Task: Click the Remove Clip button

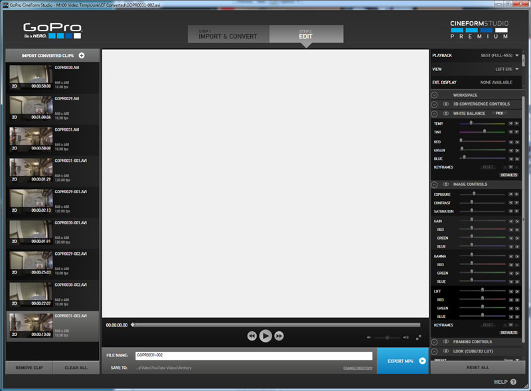Action: coord(29,368)
